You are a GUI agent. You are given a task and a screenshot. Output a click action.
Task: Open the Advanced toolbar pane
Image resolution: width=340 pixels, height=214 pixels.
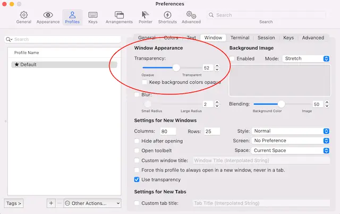[x=191, y=18]
